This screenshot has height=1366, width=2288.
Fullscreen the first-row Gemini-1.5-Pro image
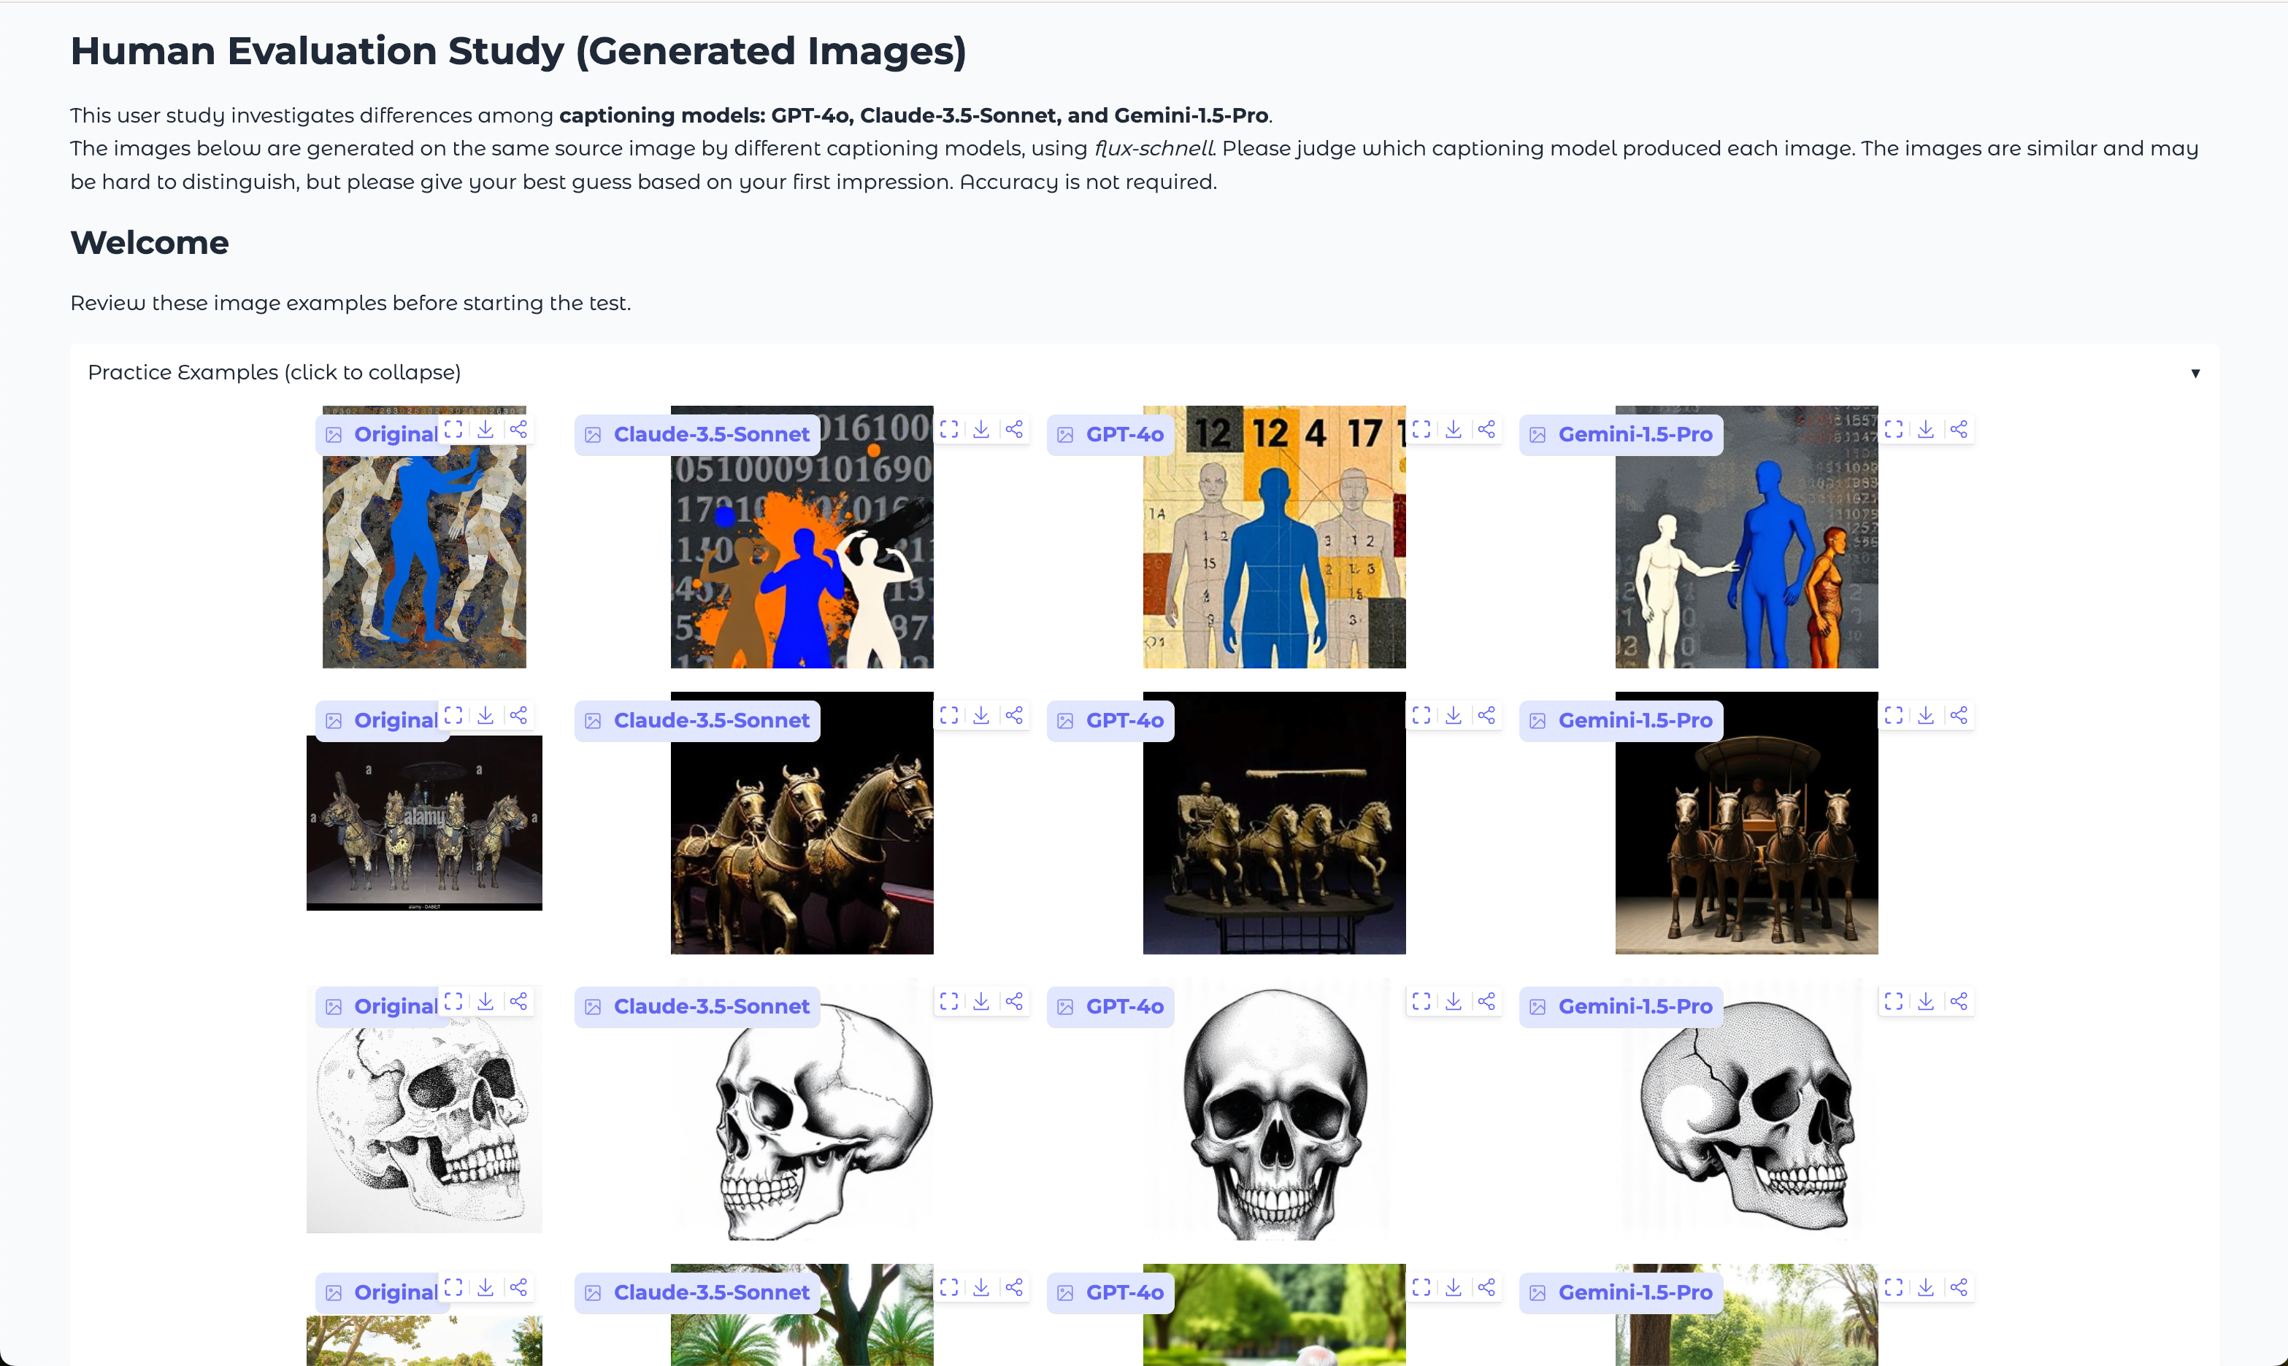point(1893,429)
